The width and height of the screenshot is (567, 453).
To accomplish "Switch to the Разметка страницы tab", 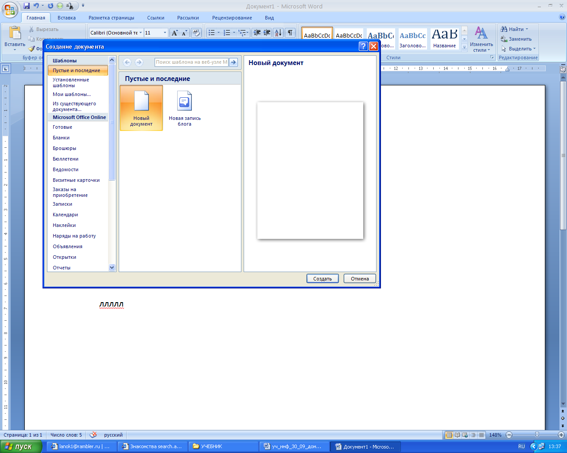I will click(111, 18).
